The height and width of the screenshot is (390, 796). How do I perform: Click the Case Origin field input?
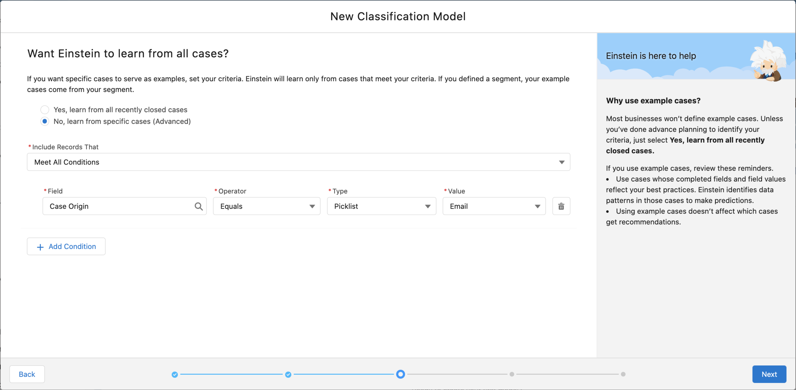pyautogui.click(x=118, y=206)
